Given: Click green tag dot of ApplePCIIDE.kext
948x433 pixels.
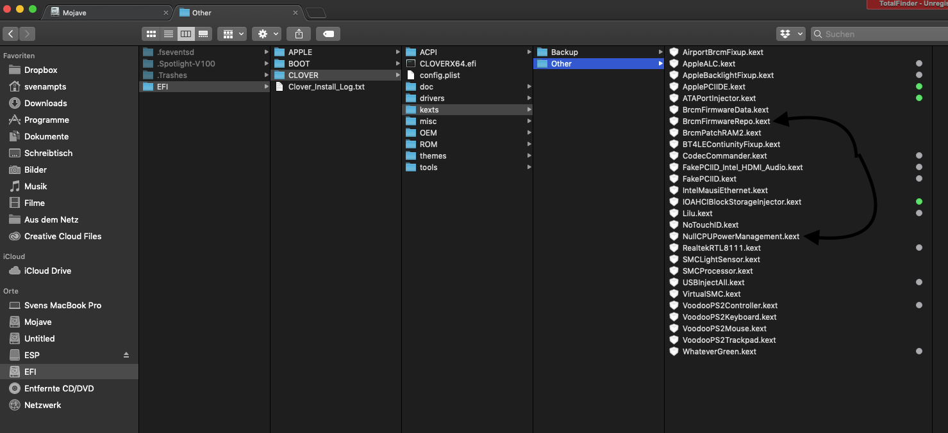Looking at the screenshot, I should click(919, 86).
